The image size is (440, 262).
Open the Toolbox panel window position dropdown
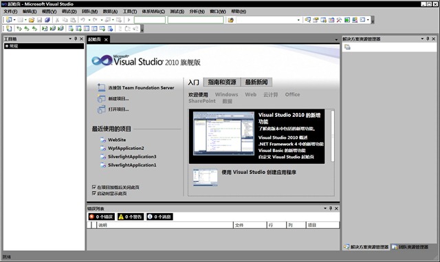tap(70, 39)
